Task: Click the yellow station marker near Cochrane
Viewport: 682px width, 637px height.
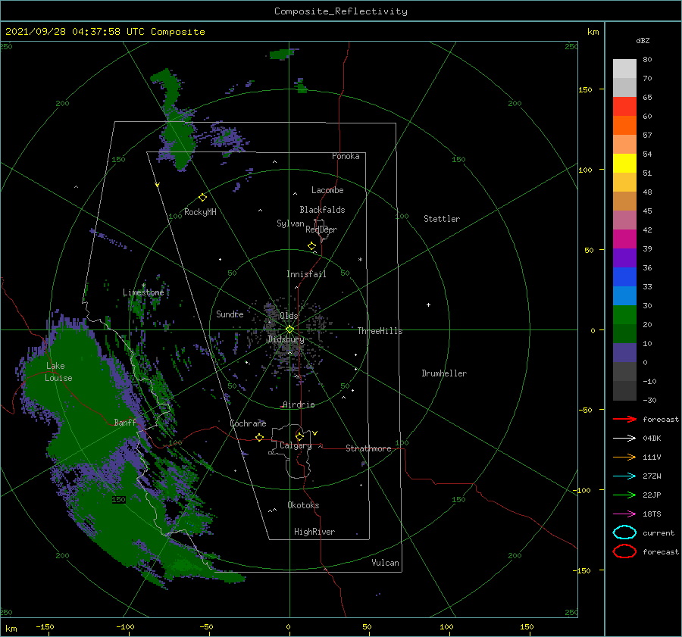Action: click(x=260, y=438)
